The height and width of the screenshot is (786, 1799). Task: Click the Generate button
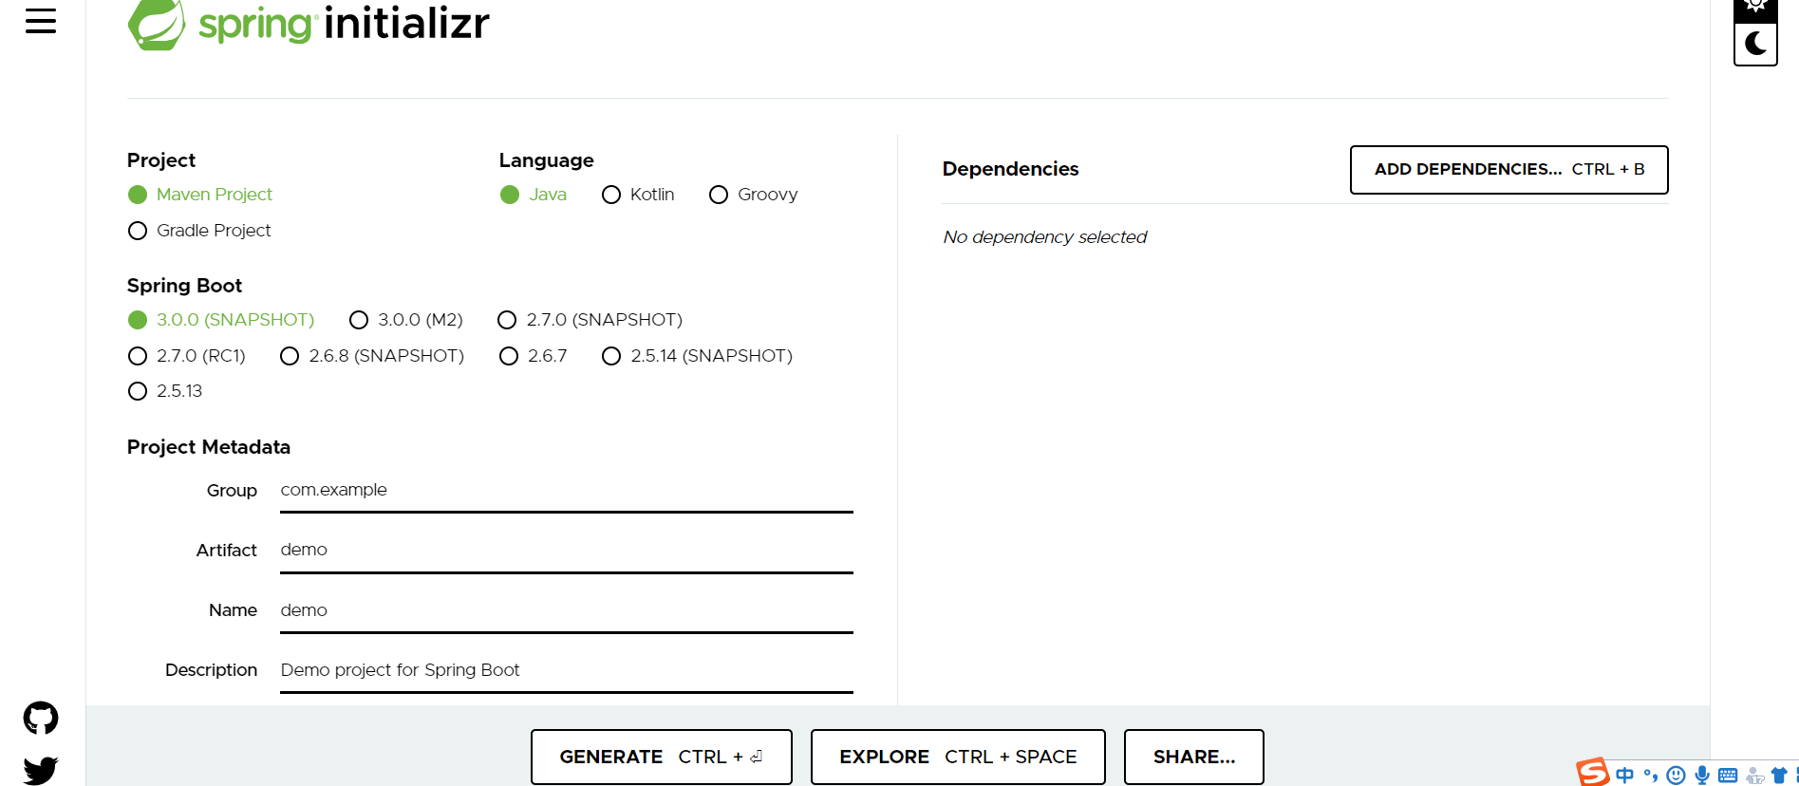(x=661, y=757)
